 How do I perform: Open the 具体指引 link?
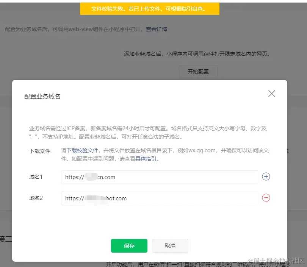click(x=146, y=159)
